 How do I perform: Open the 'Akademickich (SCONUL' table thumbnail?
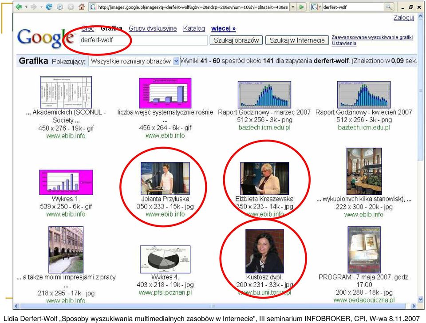66,92
